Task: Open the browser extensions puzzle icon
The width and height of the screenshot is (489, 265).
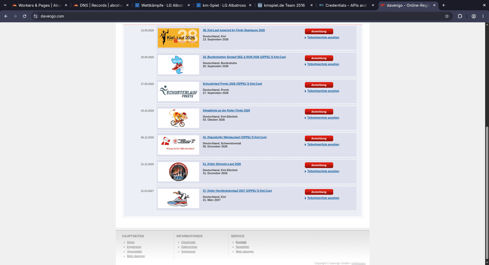Action: point(460,16)
